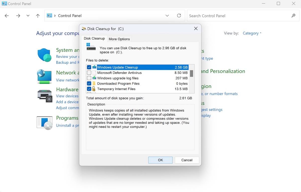The height and width of the screenshot is (192, 301).
Task: Click the files list scrollbar thumb
Action: point(191,73)
